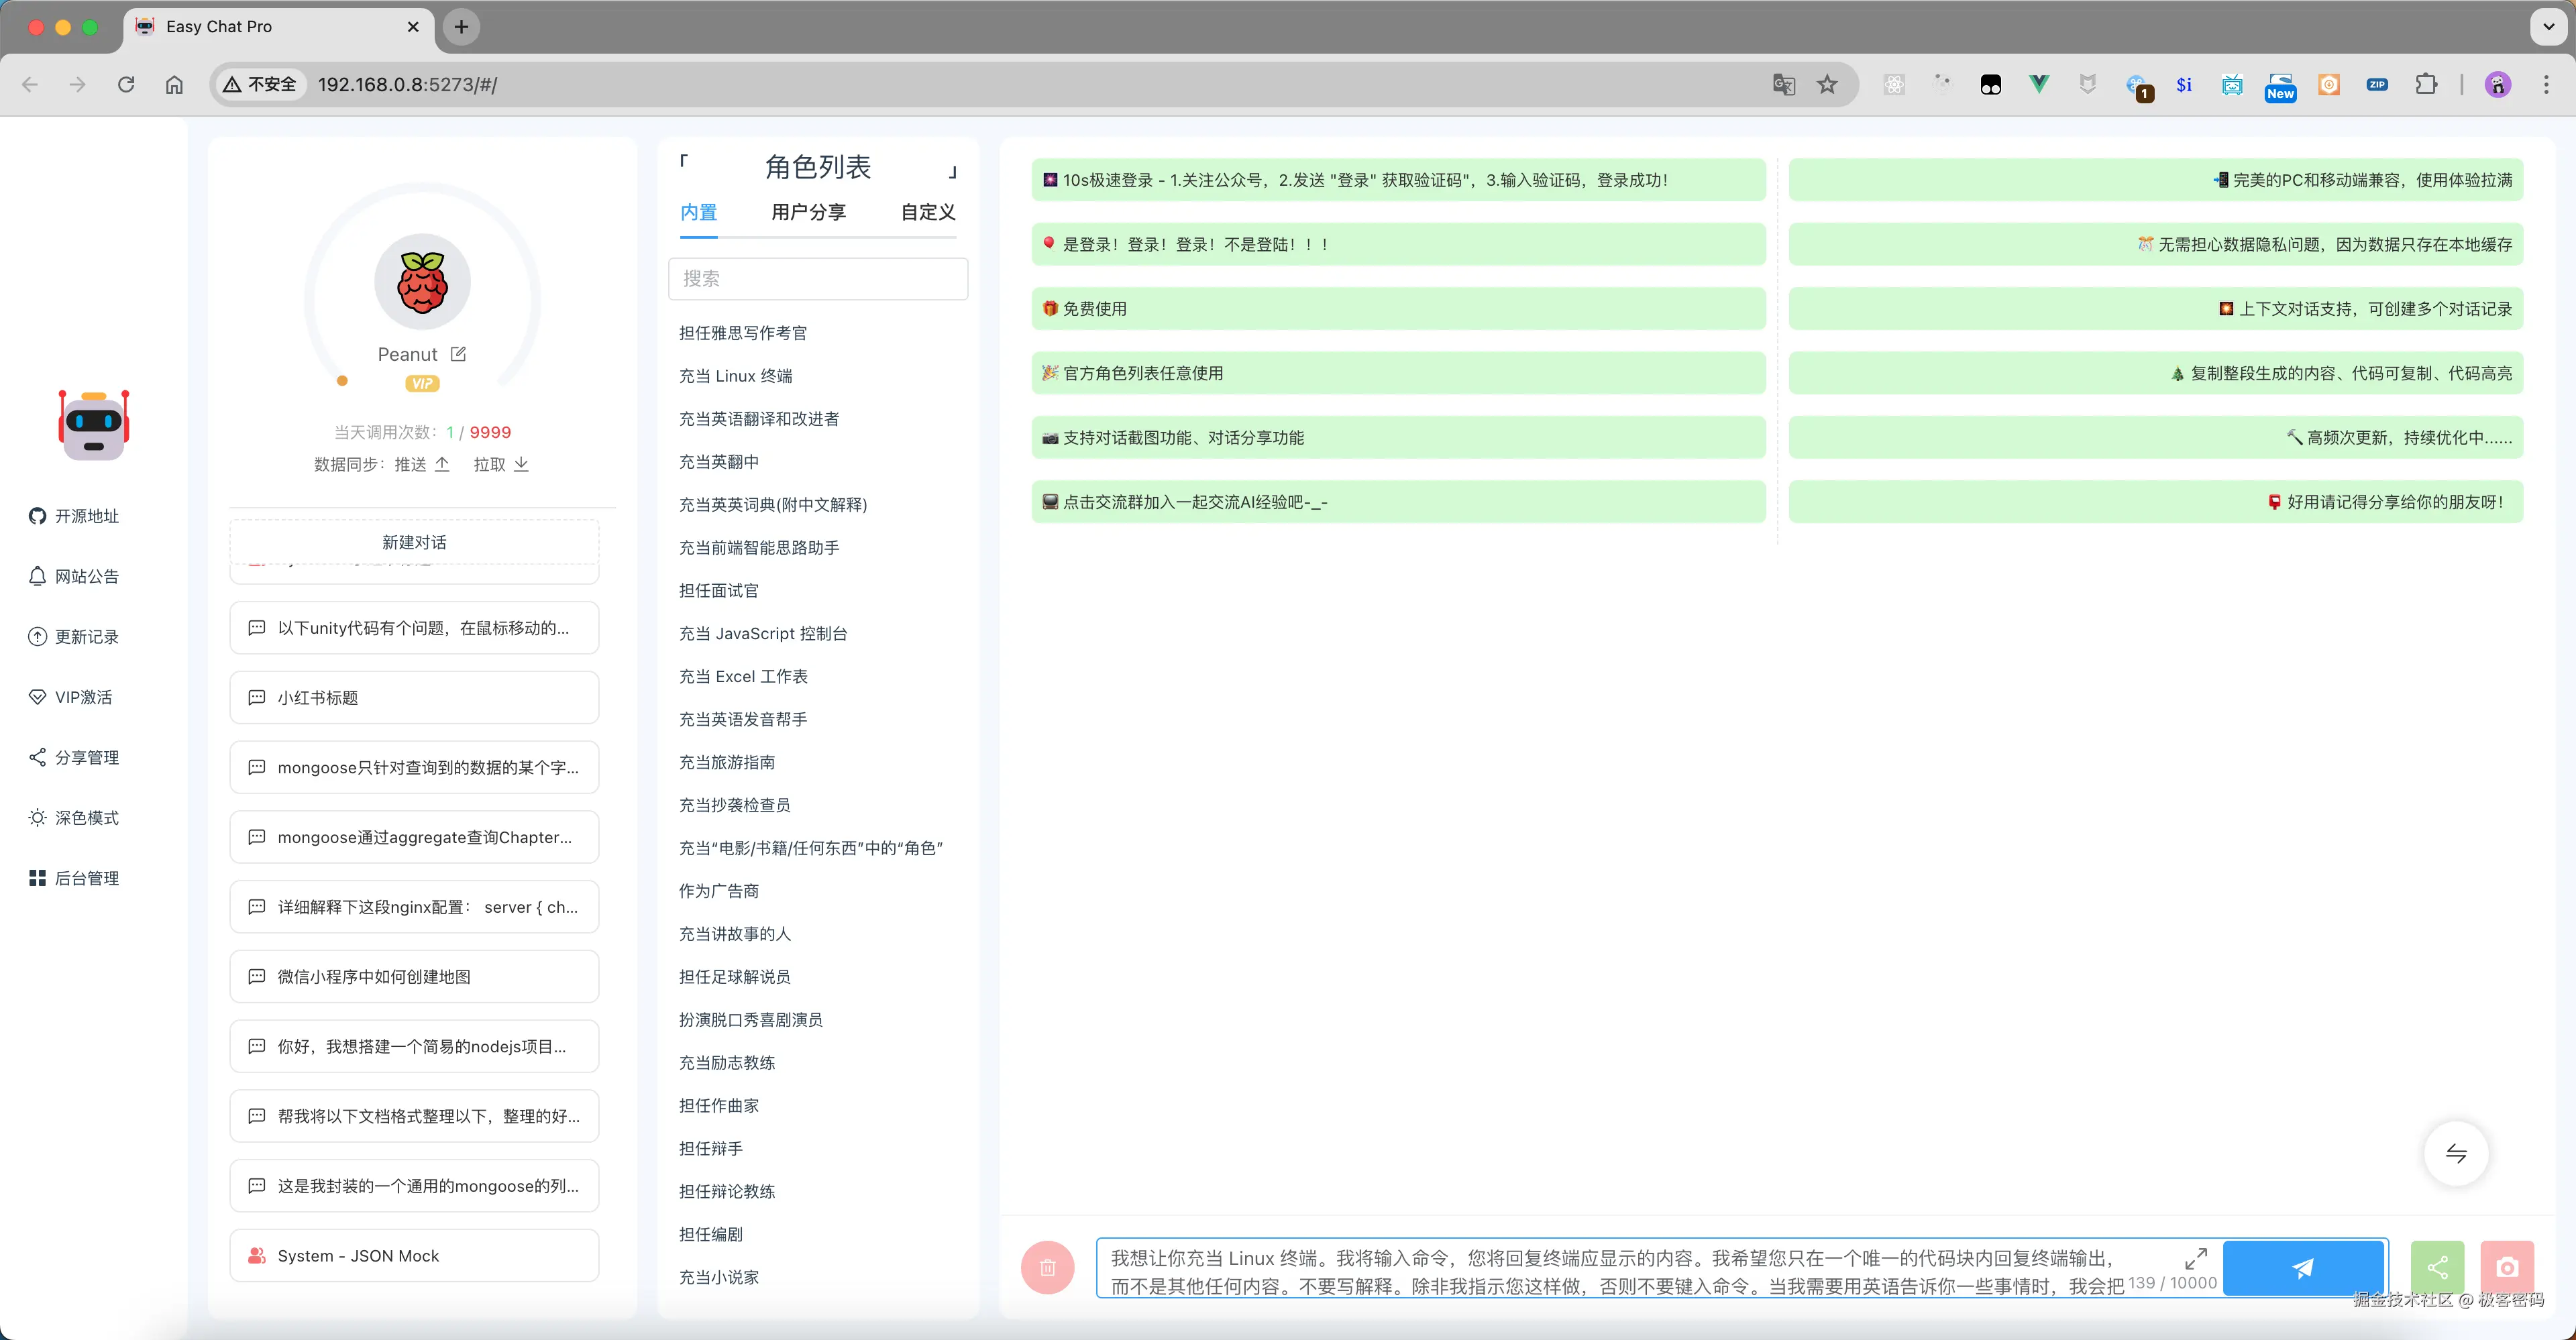
Task: Click the blue send message button
Action: point(2302,1268)
